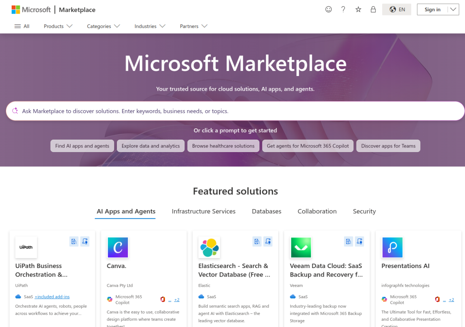Click the UiPath logo thumbnail
465x327 pixels.
[x=26, y=247]
